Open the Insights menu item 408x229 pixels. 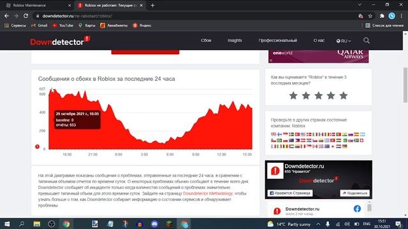235,41
